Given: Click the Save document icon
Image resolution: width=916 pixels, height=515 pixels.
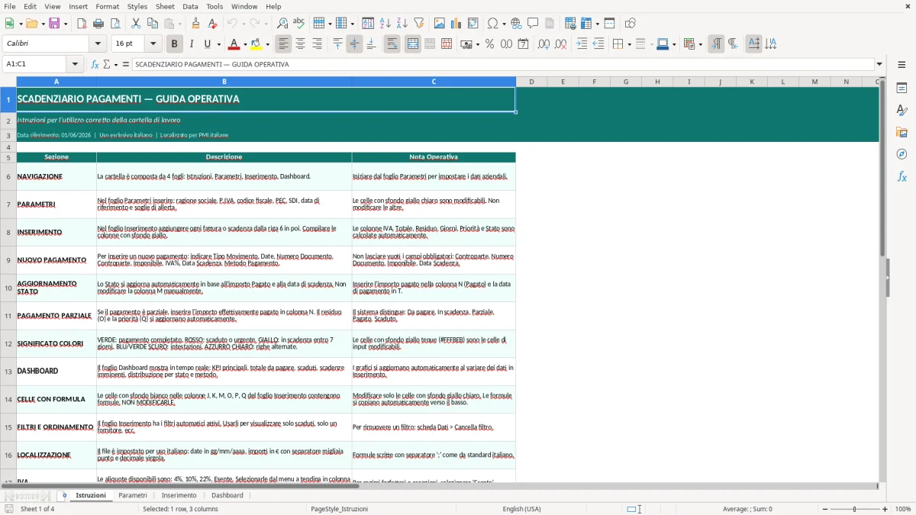Looking at the screenshot, I should coord(54,24).
